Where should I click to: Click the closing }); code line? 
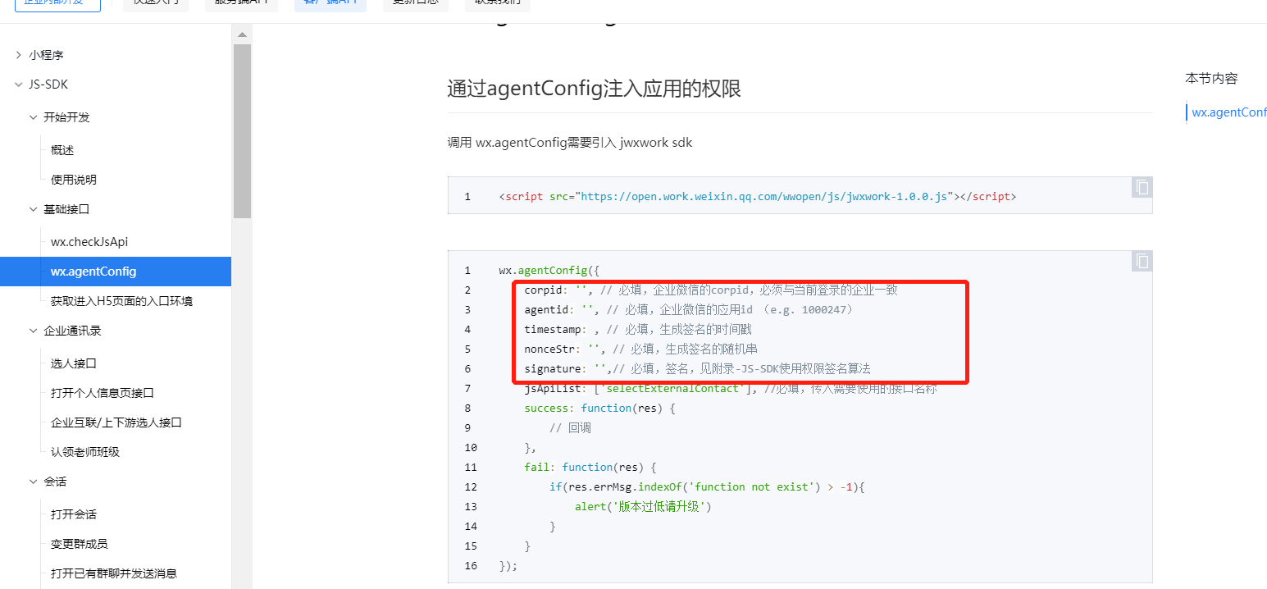pos(508,565)
